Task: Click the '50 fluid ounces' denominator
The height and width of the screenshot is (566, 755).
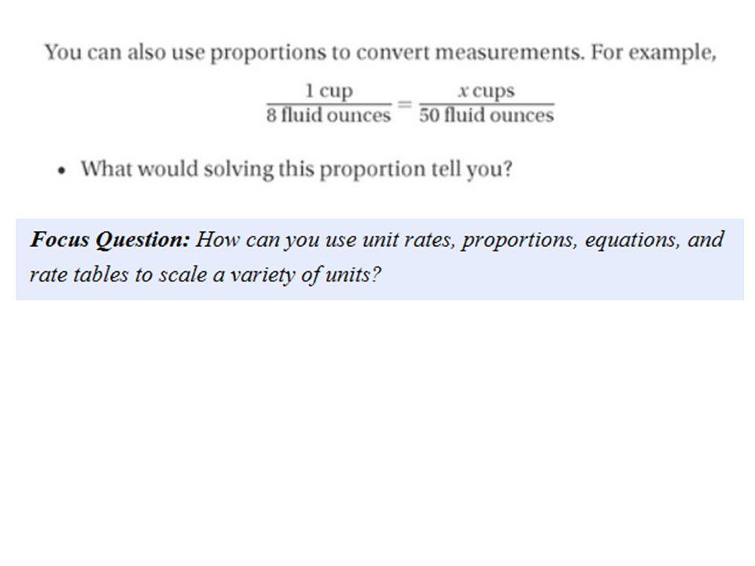Action: tap(486, 115)
